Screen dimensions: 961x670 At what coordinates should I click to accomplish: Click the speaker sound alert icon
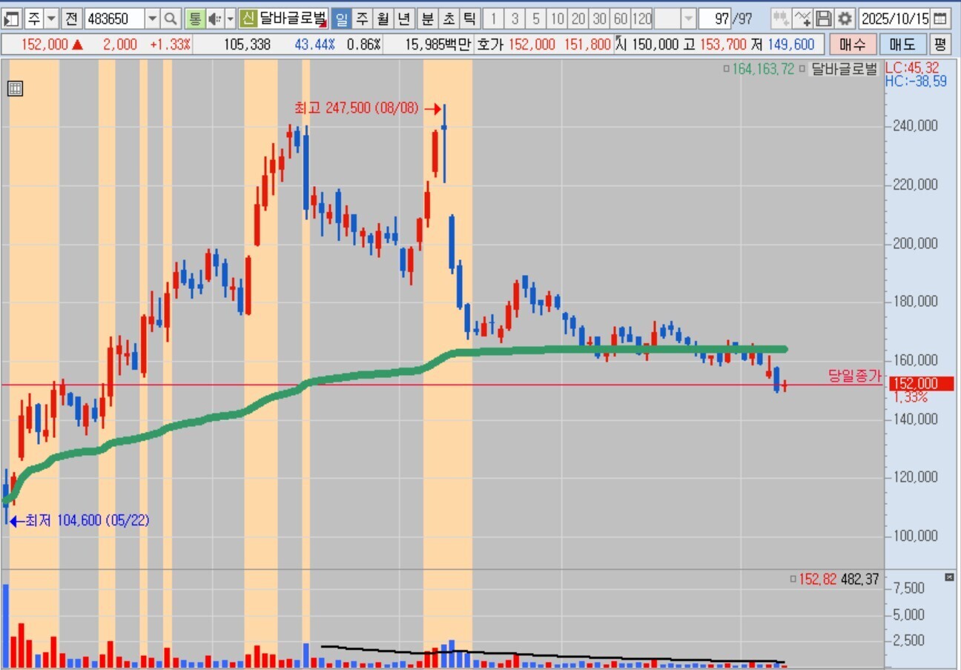coord(214,19)
